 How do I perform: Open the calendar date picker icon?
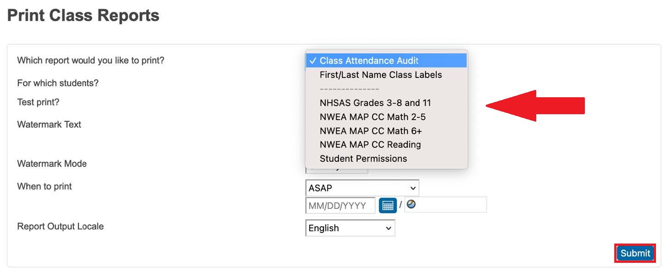pyautogui.click(x=388, y=205)
